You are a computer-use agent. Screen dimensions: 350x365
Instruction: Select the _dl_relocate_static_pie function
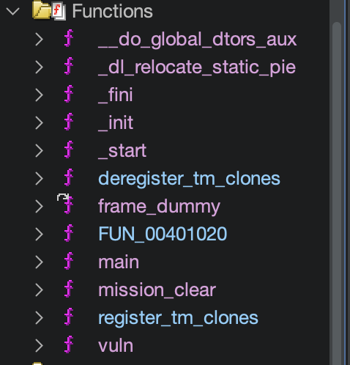coord(197,67)
